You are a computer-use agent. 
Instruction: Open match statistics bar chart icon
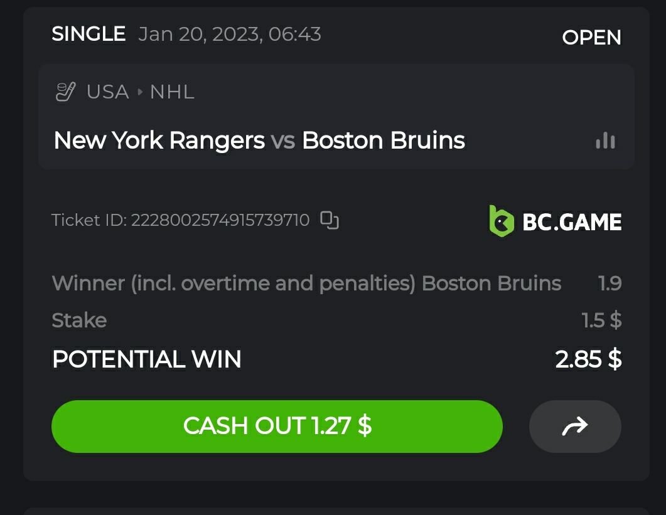[x=605, y=141]
